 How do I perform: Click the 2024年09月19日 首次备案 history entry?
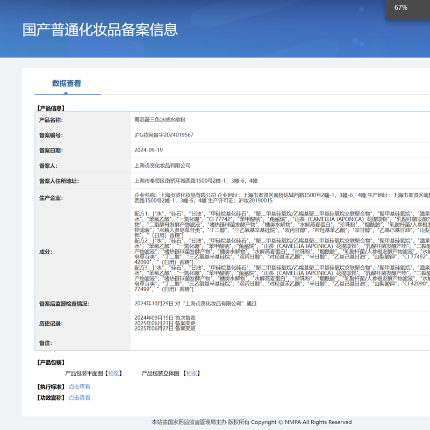point(165,318)
